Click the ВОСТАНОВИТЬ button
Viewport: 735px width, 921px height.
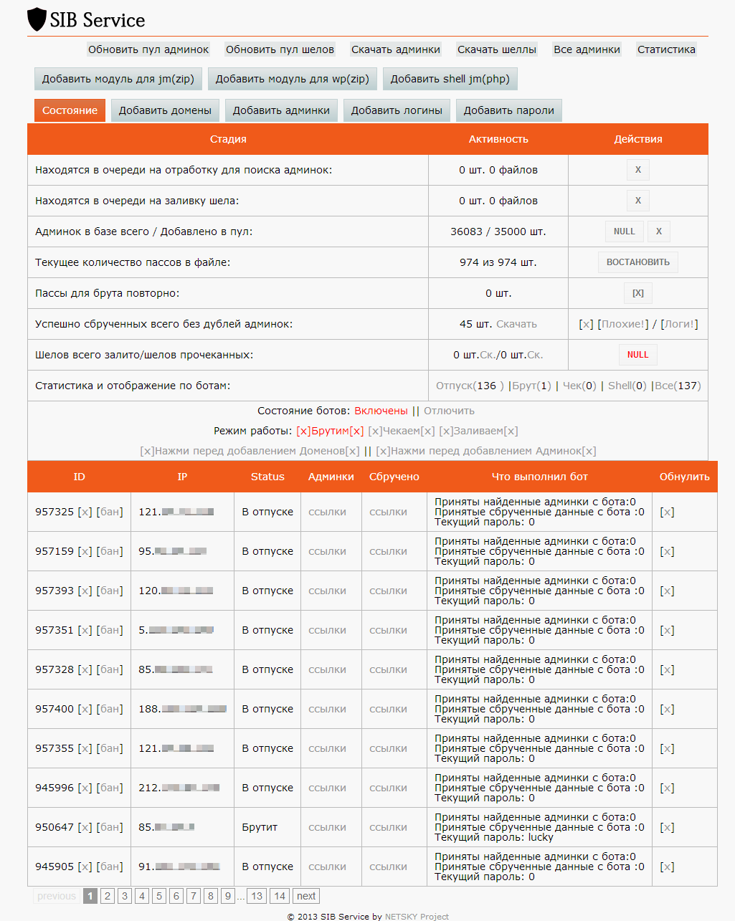tap(638, 262)
